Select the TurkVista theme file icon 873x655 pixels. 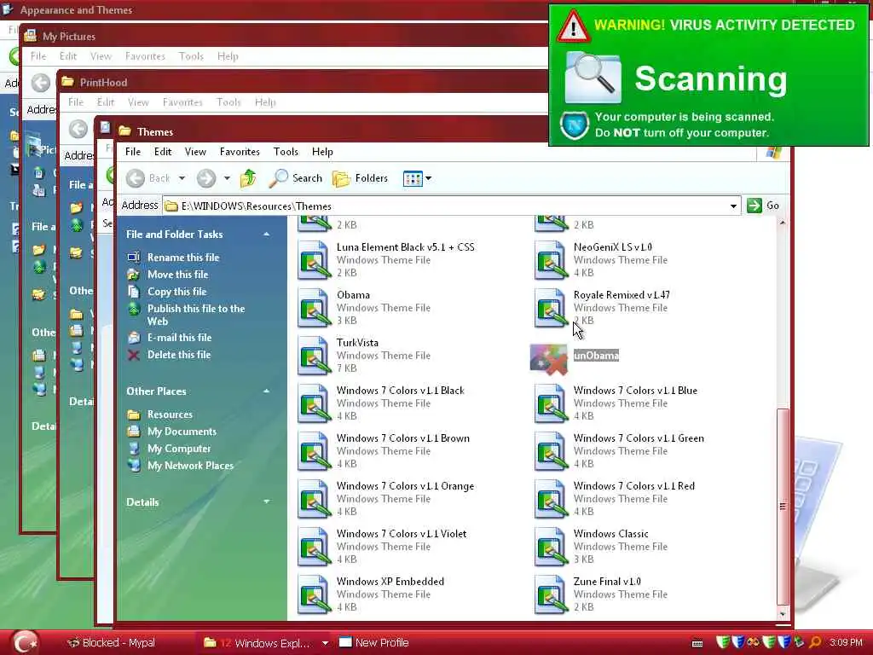coord(315,355)
